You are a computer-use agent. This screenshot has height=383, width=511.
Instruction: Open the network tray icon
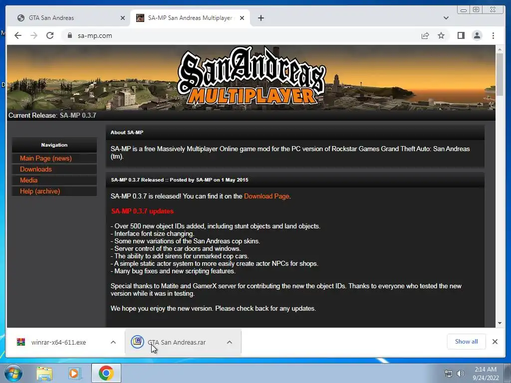click(x=449, y=374)
